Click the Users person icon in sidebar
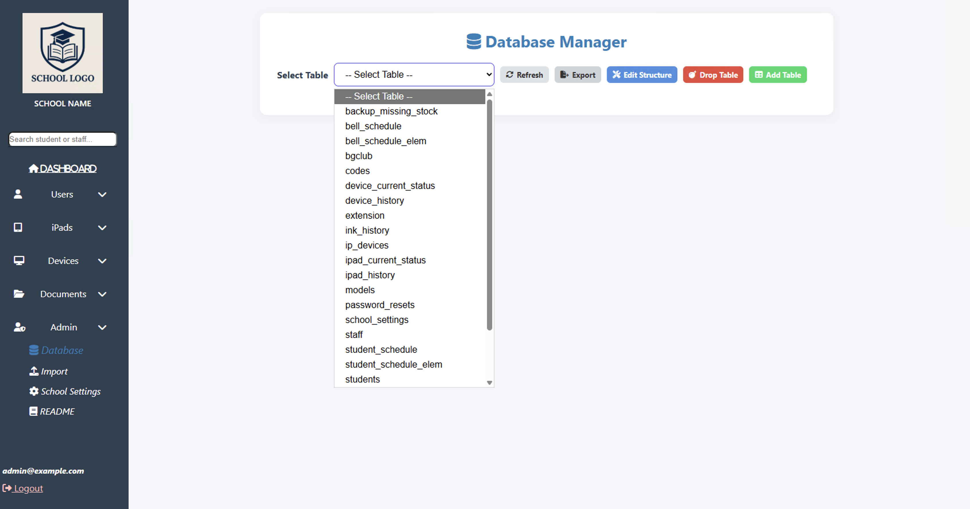 coord(18,194)
